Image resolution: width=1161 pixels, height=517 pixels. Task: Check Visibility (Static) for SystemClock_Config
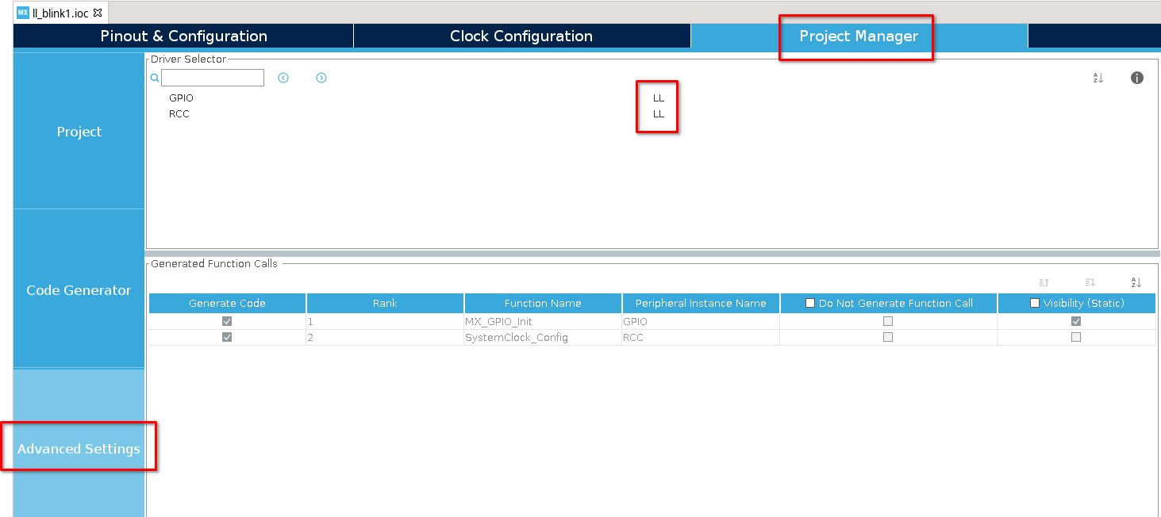click(x=1076, y=337)
